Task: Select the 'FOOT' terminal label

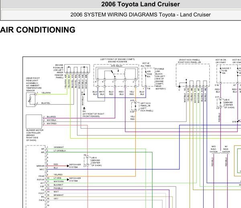Action: point(41,193)
